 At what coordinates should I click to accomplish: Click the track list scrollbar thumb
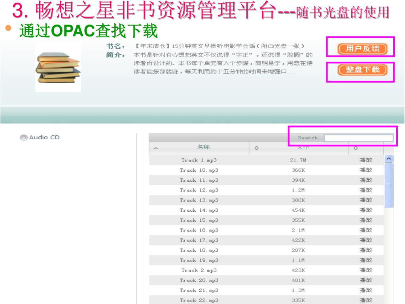(x=389, y=185)
